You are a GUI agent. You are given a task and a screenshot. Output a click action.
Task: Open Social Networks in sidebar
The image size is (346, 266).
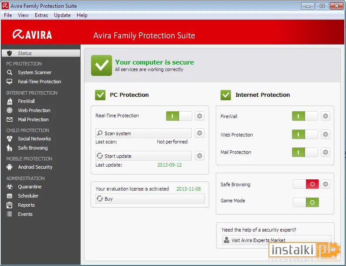coord(34,139)
